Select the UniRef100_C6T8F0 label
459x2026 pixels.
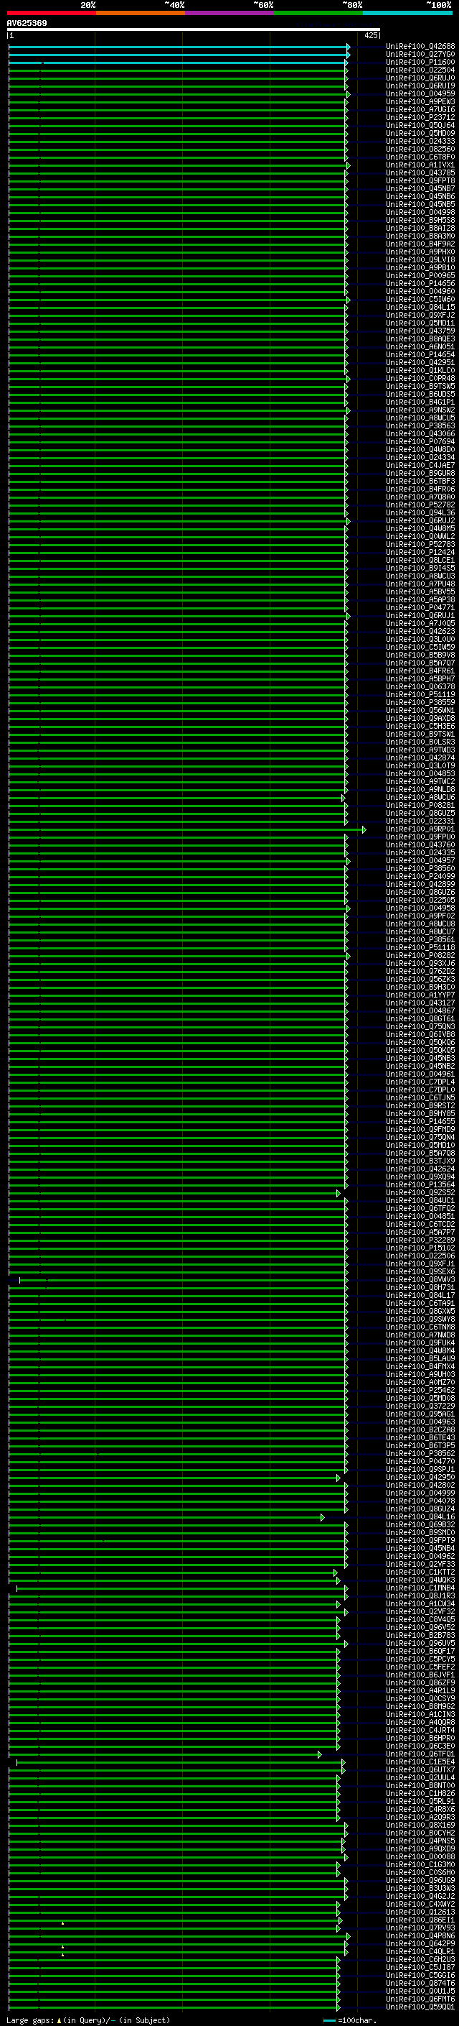click(x=420, y=157)
